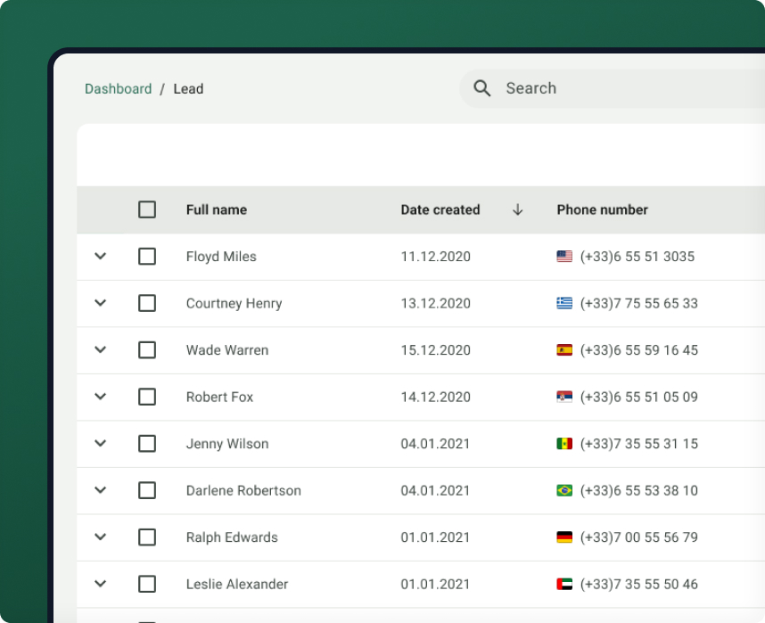Screen dimensions: 765x623
Task: Click the Brazil flag in Darlene Robertson row
Action: click(564, 490)
